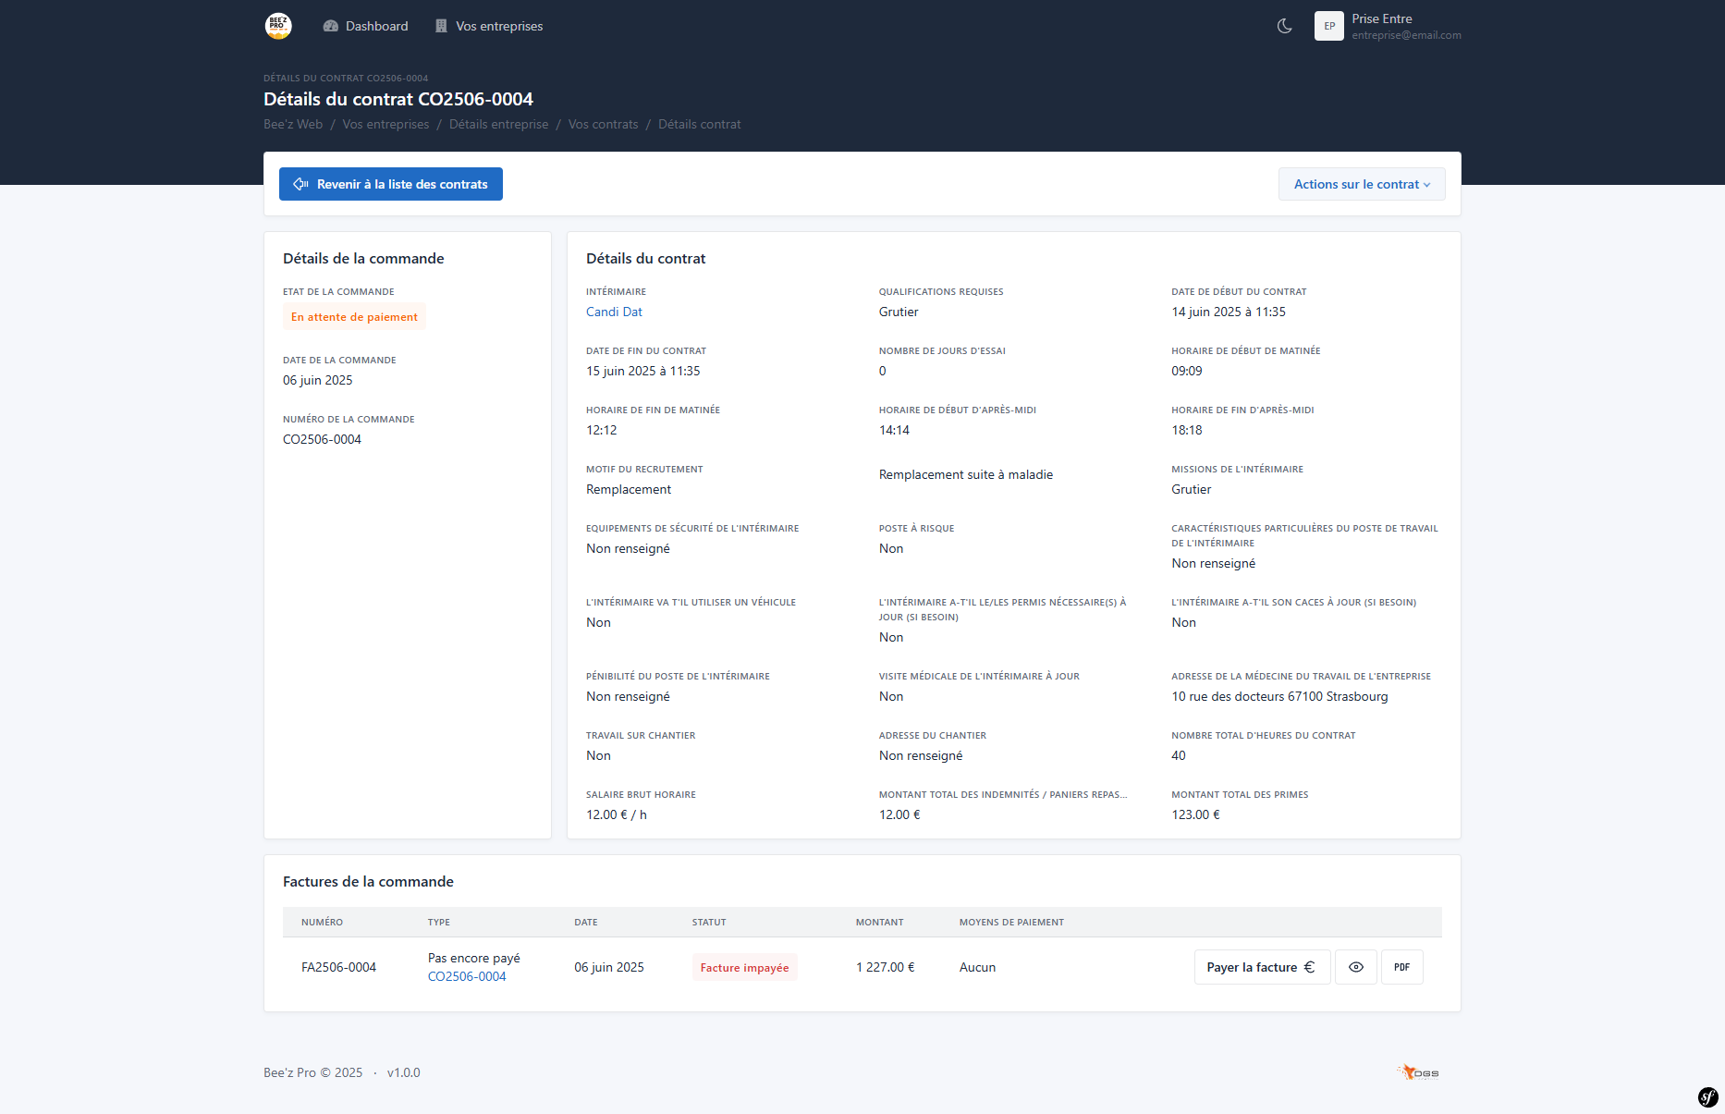This screenshot has width=1725, height=1114.
Task: Click the MOYENS DE PAIEMENT column header
Action: 1011,922
